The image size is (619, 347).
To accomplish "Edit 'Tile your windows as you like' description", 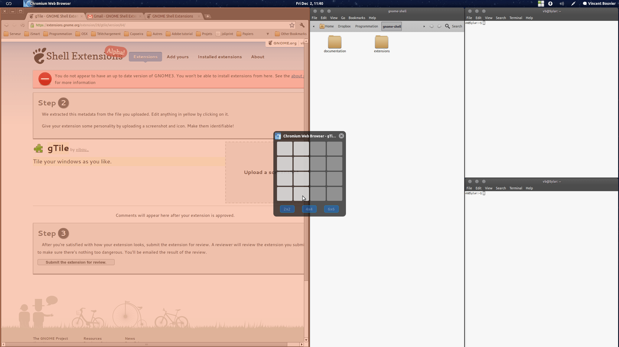I will (x=129, y=162).
